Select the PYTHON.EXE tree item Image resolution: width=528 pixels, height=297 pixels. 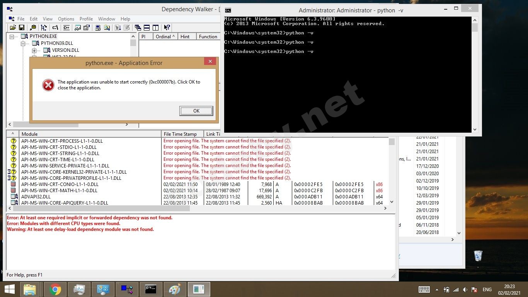click(43, 36)
